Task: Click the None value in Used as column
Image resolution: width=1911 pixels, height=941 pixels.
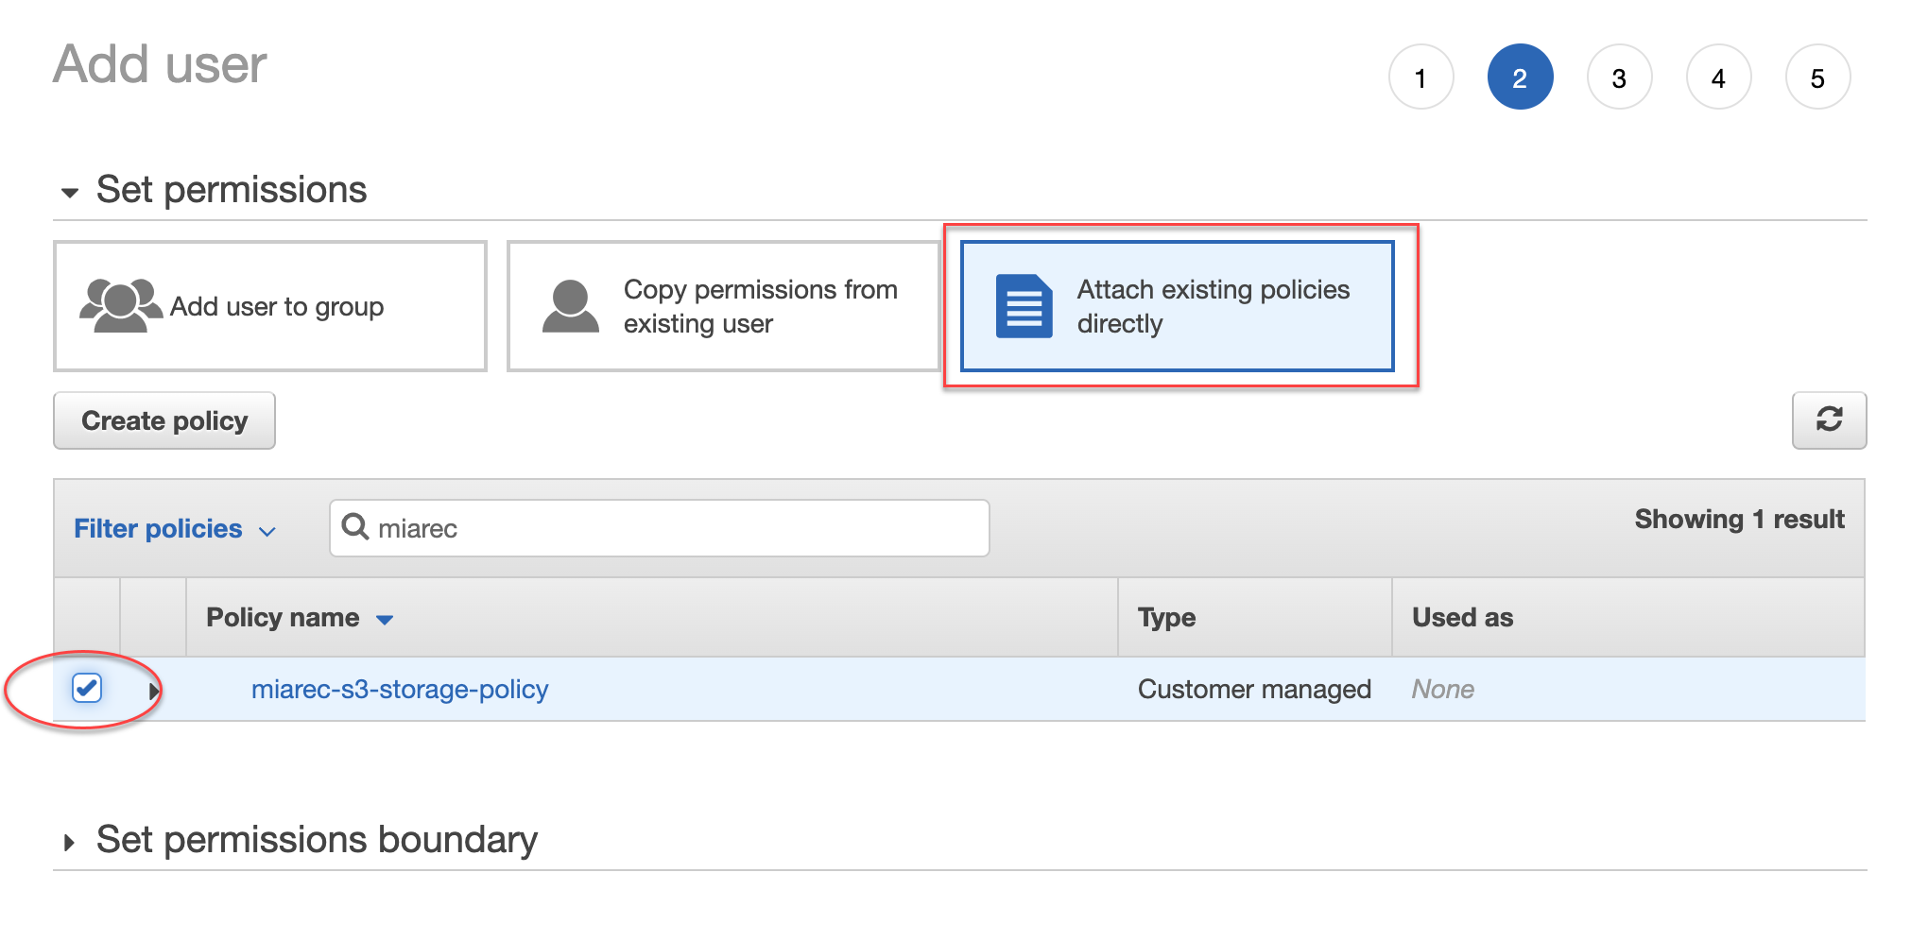Action: (x=1442, y=690)
